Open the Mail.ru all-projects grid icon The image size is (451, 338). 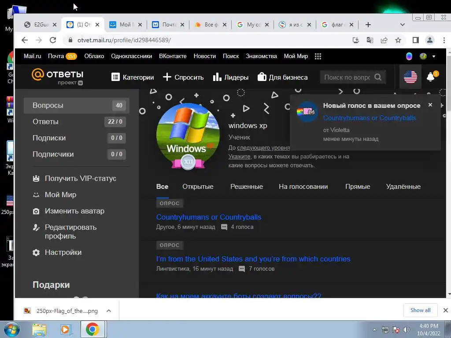[318, 56]
